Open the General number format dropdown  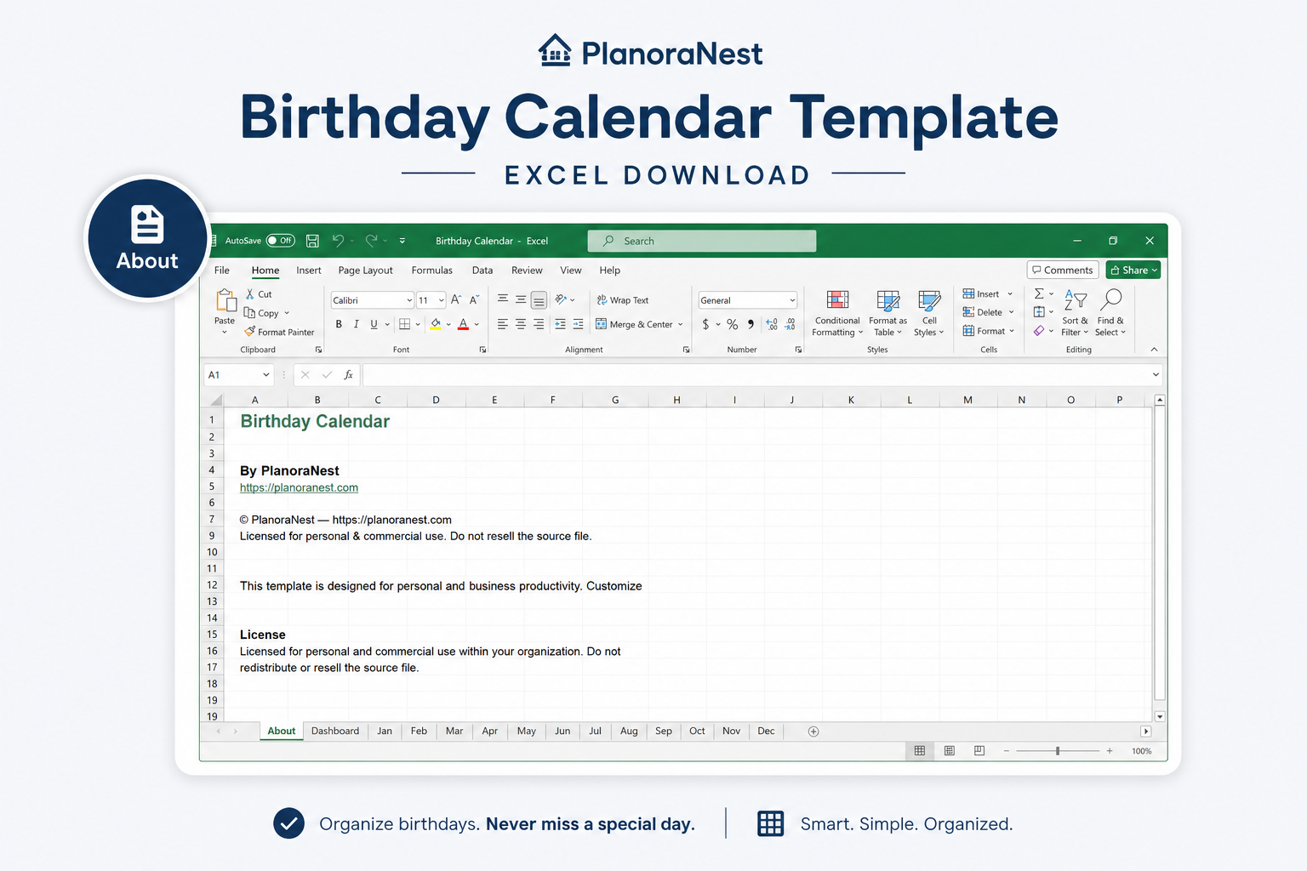pos(792,300)
